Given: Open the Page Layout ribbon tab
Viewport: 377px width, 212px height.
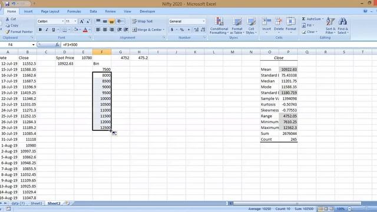Looking at the screenshot, I should [50, 11].
